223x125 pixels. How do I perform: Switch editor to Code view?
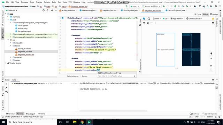pos(198,15)
